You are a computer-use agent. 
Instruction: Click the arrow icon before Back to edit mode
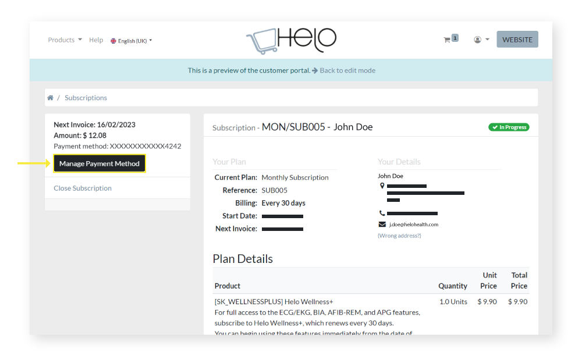coord(315,70)
